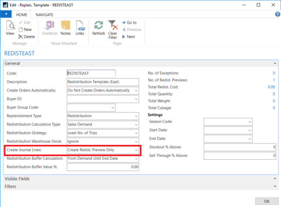This screenshot has width=281, height=207.
Task: Click the New record icon
Action: tap(25, 29)
